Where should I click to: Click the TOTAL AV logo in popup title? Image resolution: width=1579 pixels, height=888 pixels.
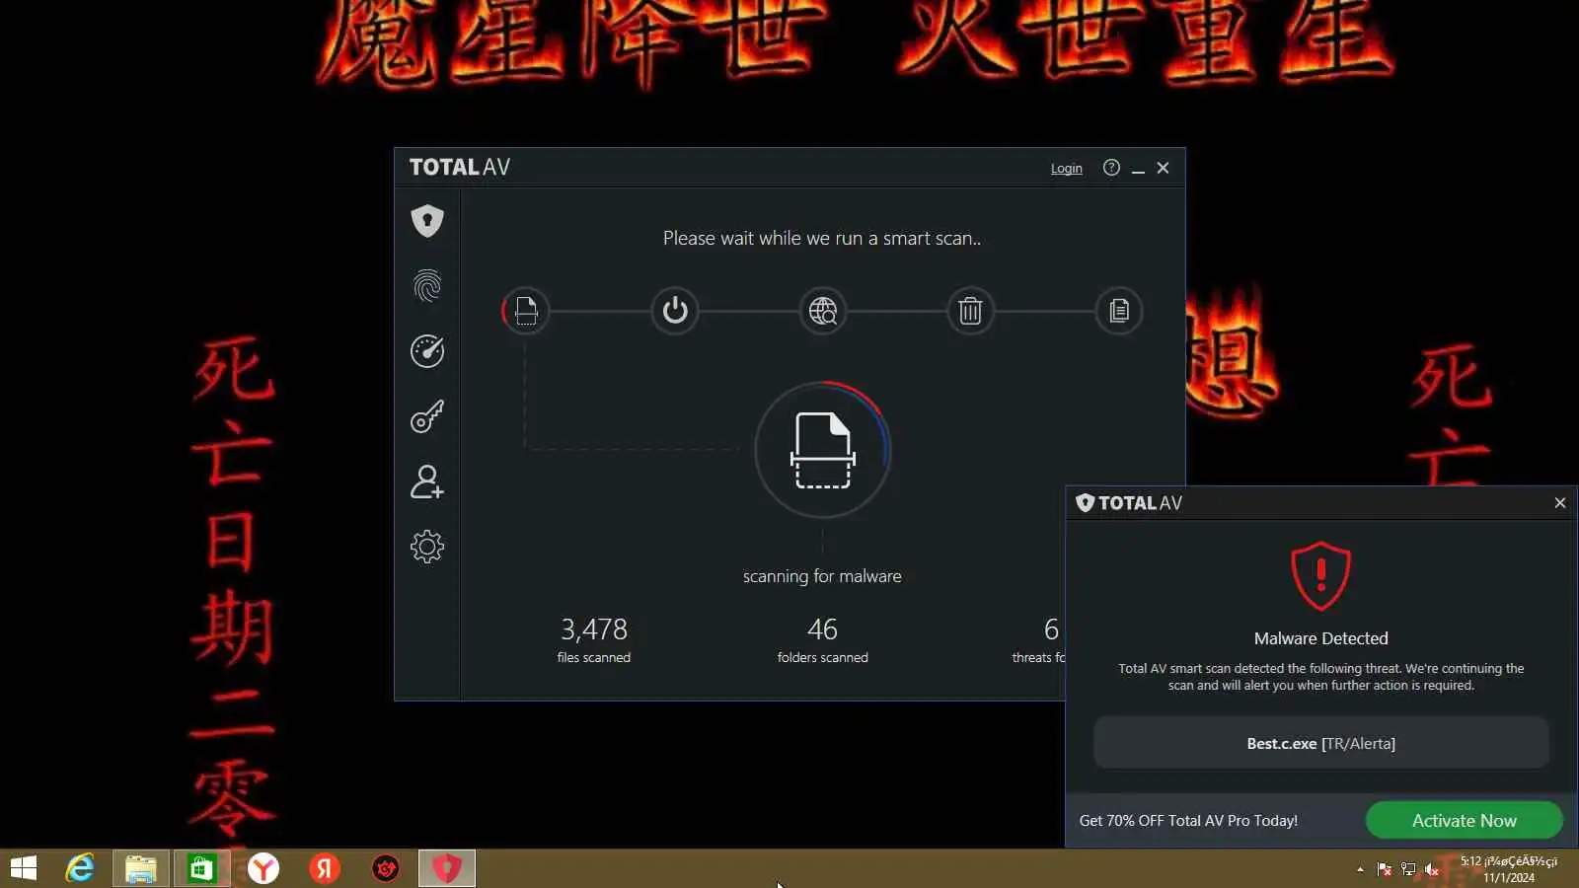point(1129,503)
